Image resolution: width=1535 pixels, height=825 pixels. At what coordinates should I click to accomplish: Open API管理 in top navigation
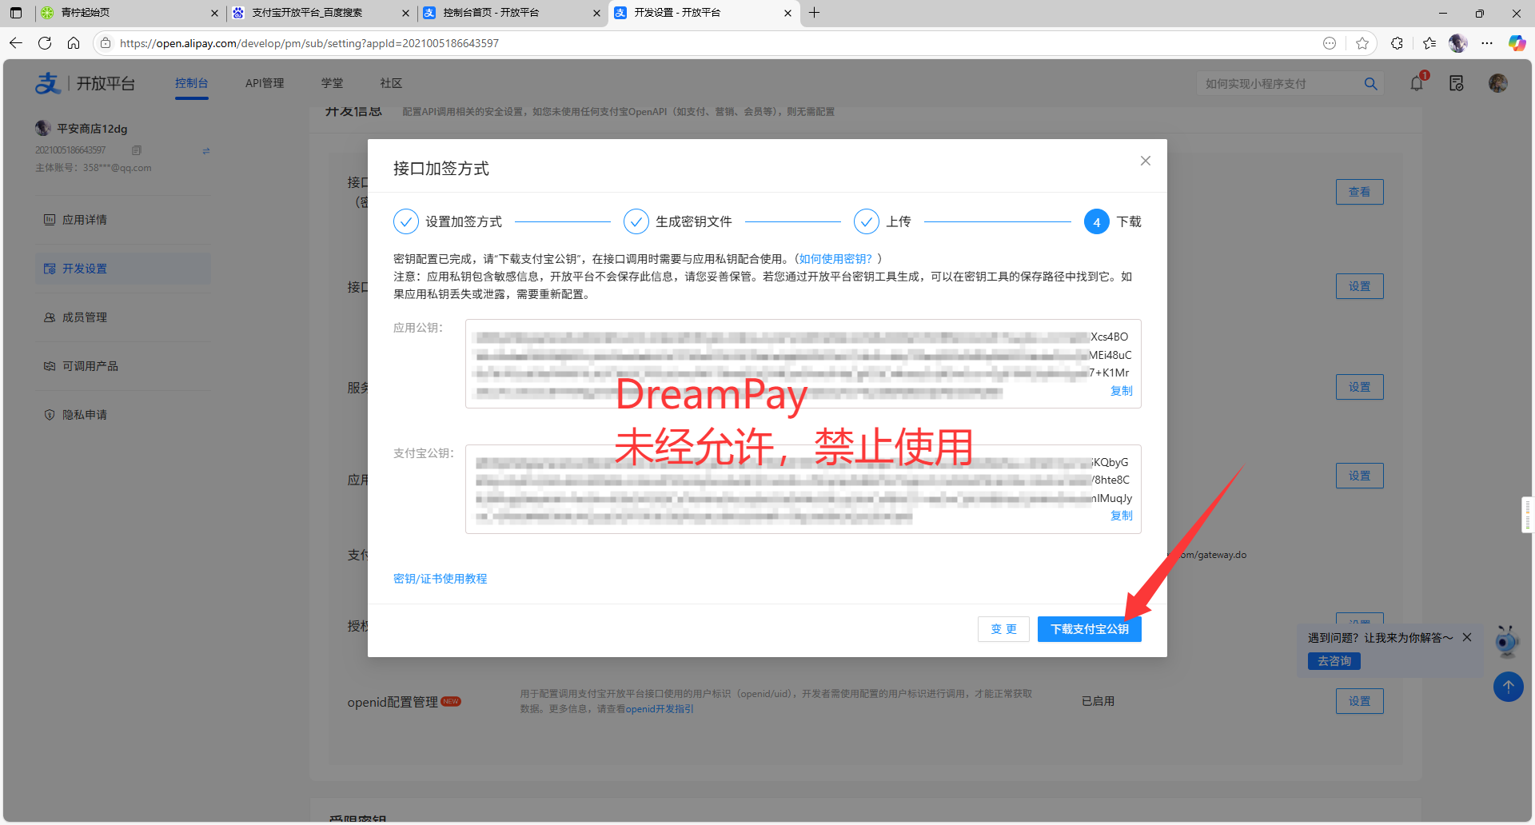click(265, 83)
